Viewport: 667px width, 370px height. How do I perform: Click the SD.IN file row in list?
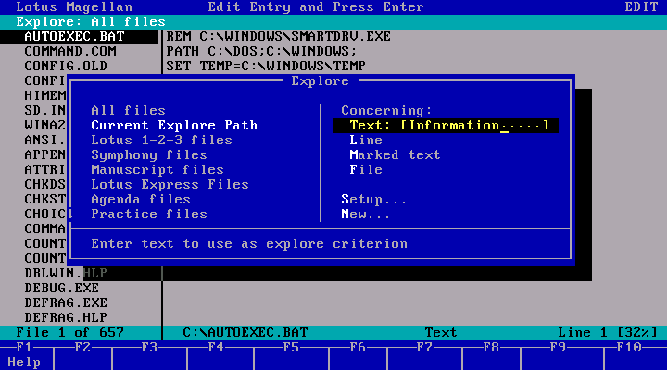tap(45, 110)
